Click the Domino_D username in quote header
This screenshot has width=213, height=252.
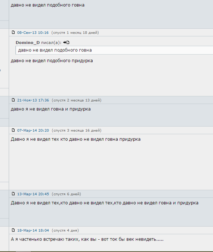pos(28,43)
